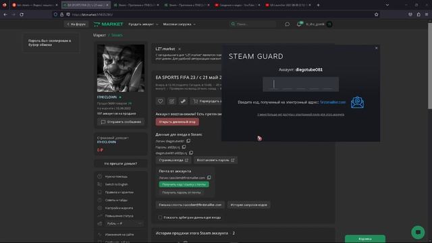This screenshot has height=243, width=432.
Task: Open the red money dispute button
Action: [x=177, y=122]
